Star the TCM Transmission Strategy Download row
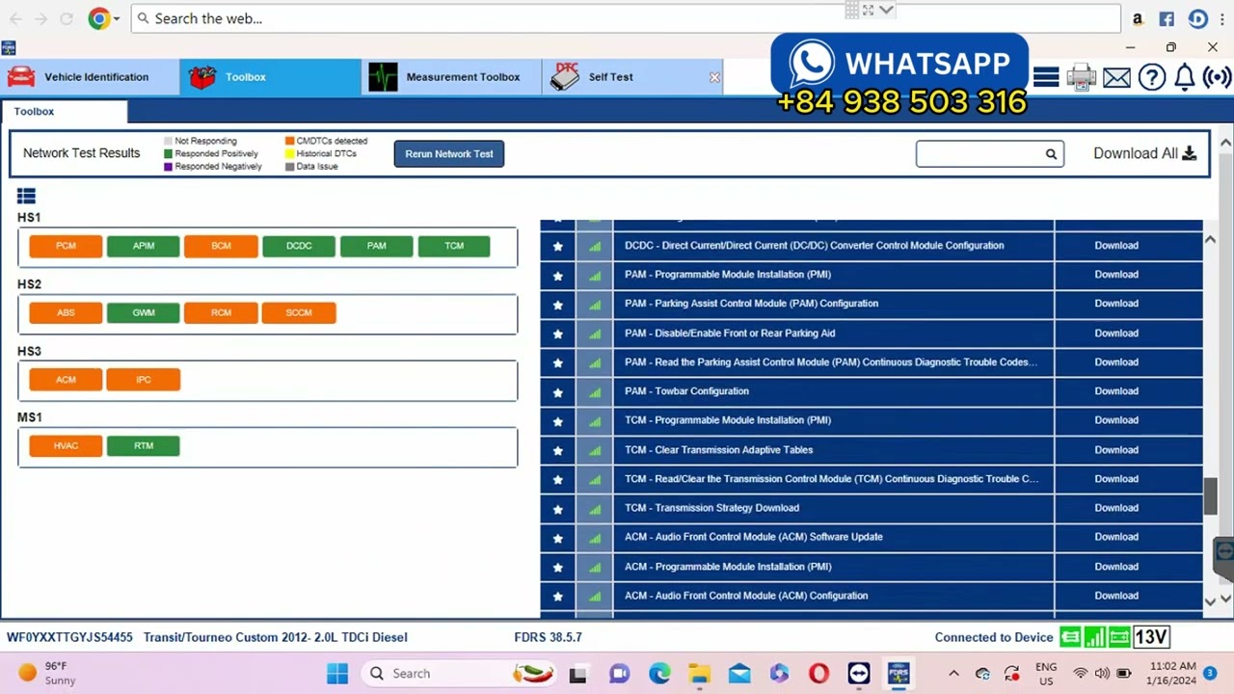Screen dimensions: 1234x694 (557, 509)
